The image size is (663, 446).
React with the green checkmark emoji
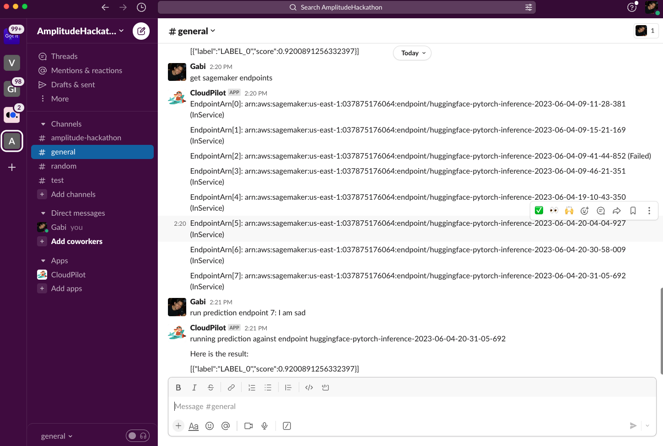point(539,211)
